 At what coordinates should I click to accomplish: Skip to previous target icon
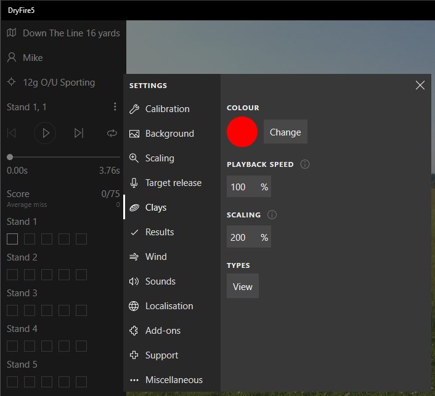[x=12, y=133]
